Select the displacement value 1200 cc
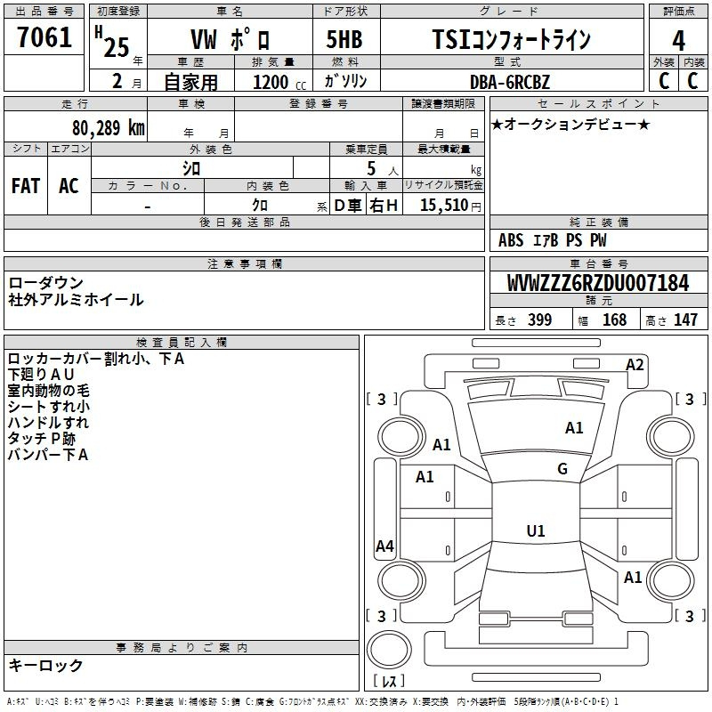The width and height of the screenshot is (712, 712). click(x=279, y=83)
